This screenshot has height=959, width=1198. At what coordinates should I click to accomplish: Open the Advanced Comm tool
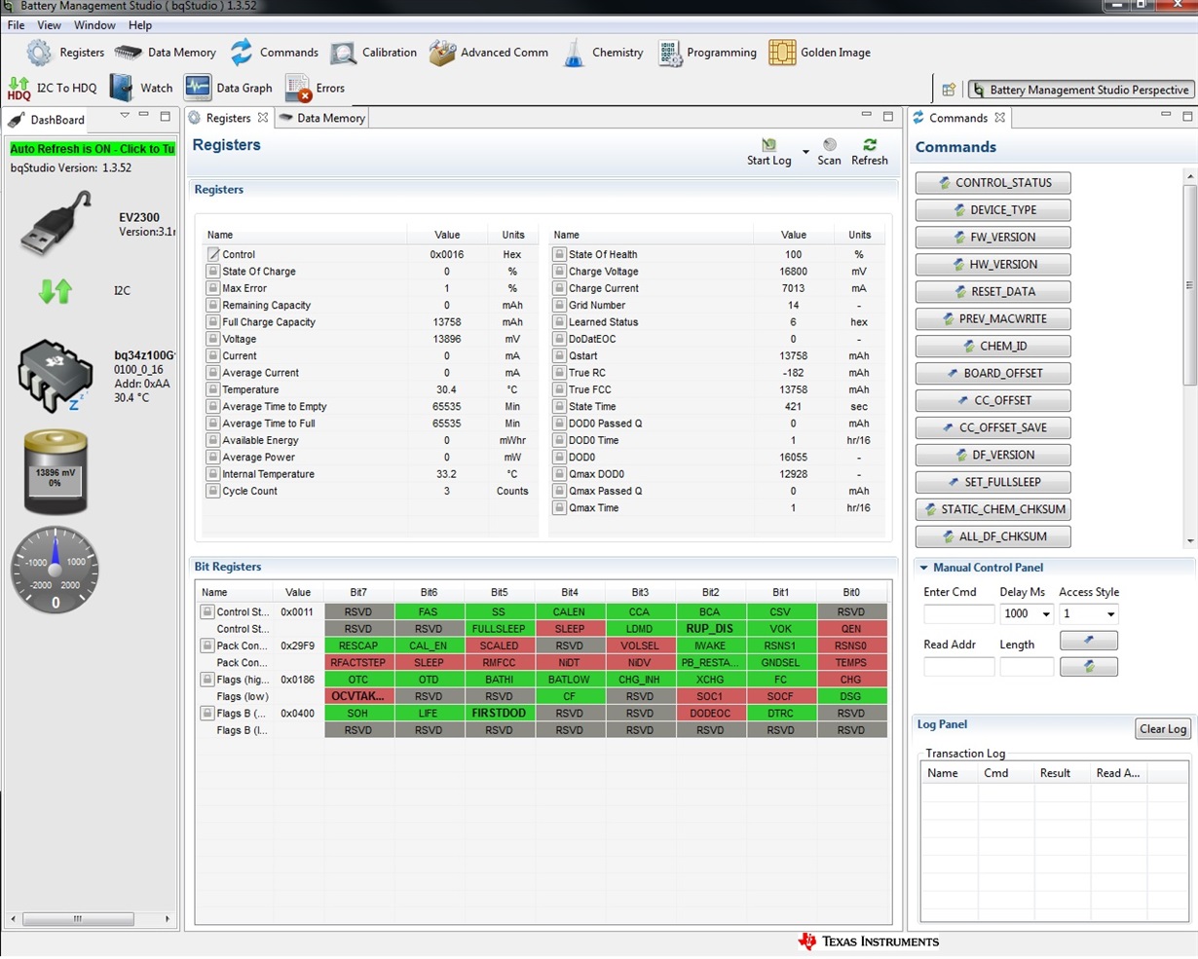click(489, 53)
